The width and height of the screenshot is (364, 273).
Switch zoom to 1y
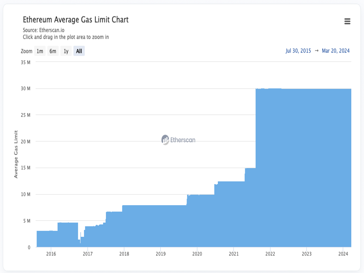tap(66, 51)
